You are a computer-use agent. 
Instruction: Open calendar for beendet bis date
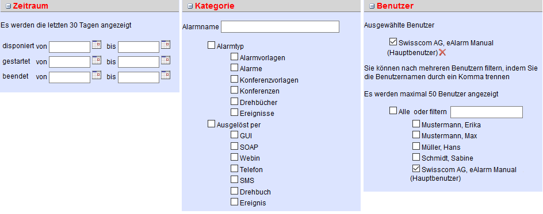click(166, 75)
